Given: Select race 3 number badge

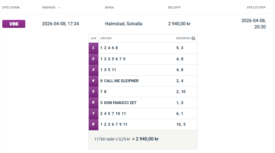Looking at the screenshot, I should tap(93, 70).
